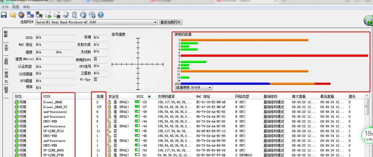This screenshot has width=373, height=157.
Task: Click the target bullseye toolbar icon
Action: (21, 15)
